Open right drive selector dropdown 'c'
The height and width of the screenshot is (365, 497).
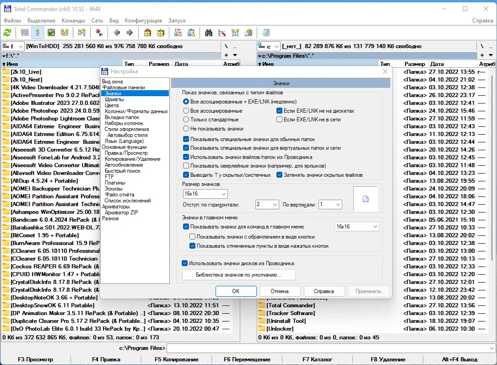(269, 46)
